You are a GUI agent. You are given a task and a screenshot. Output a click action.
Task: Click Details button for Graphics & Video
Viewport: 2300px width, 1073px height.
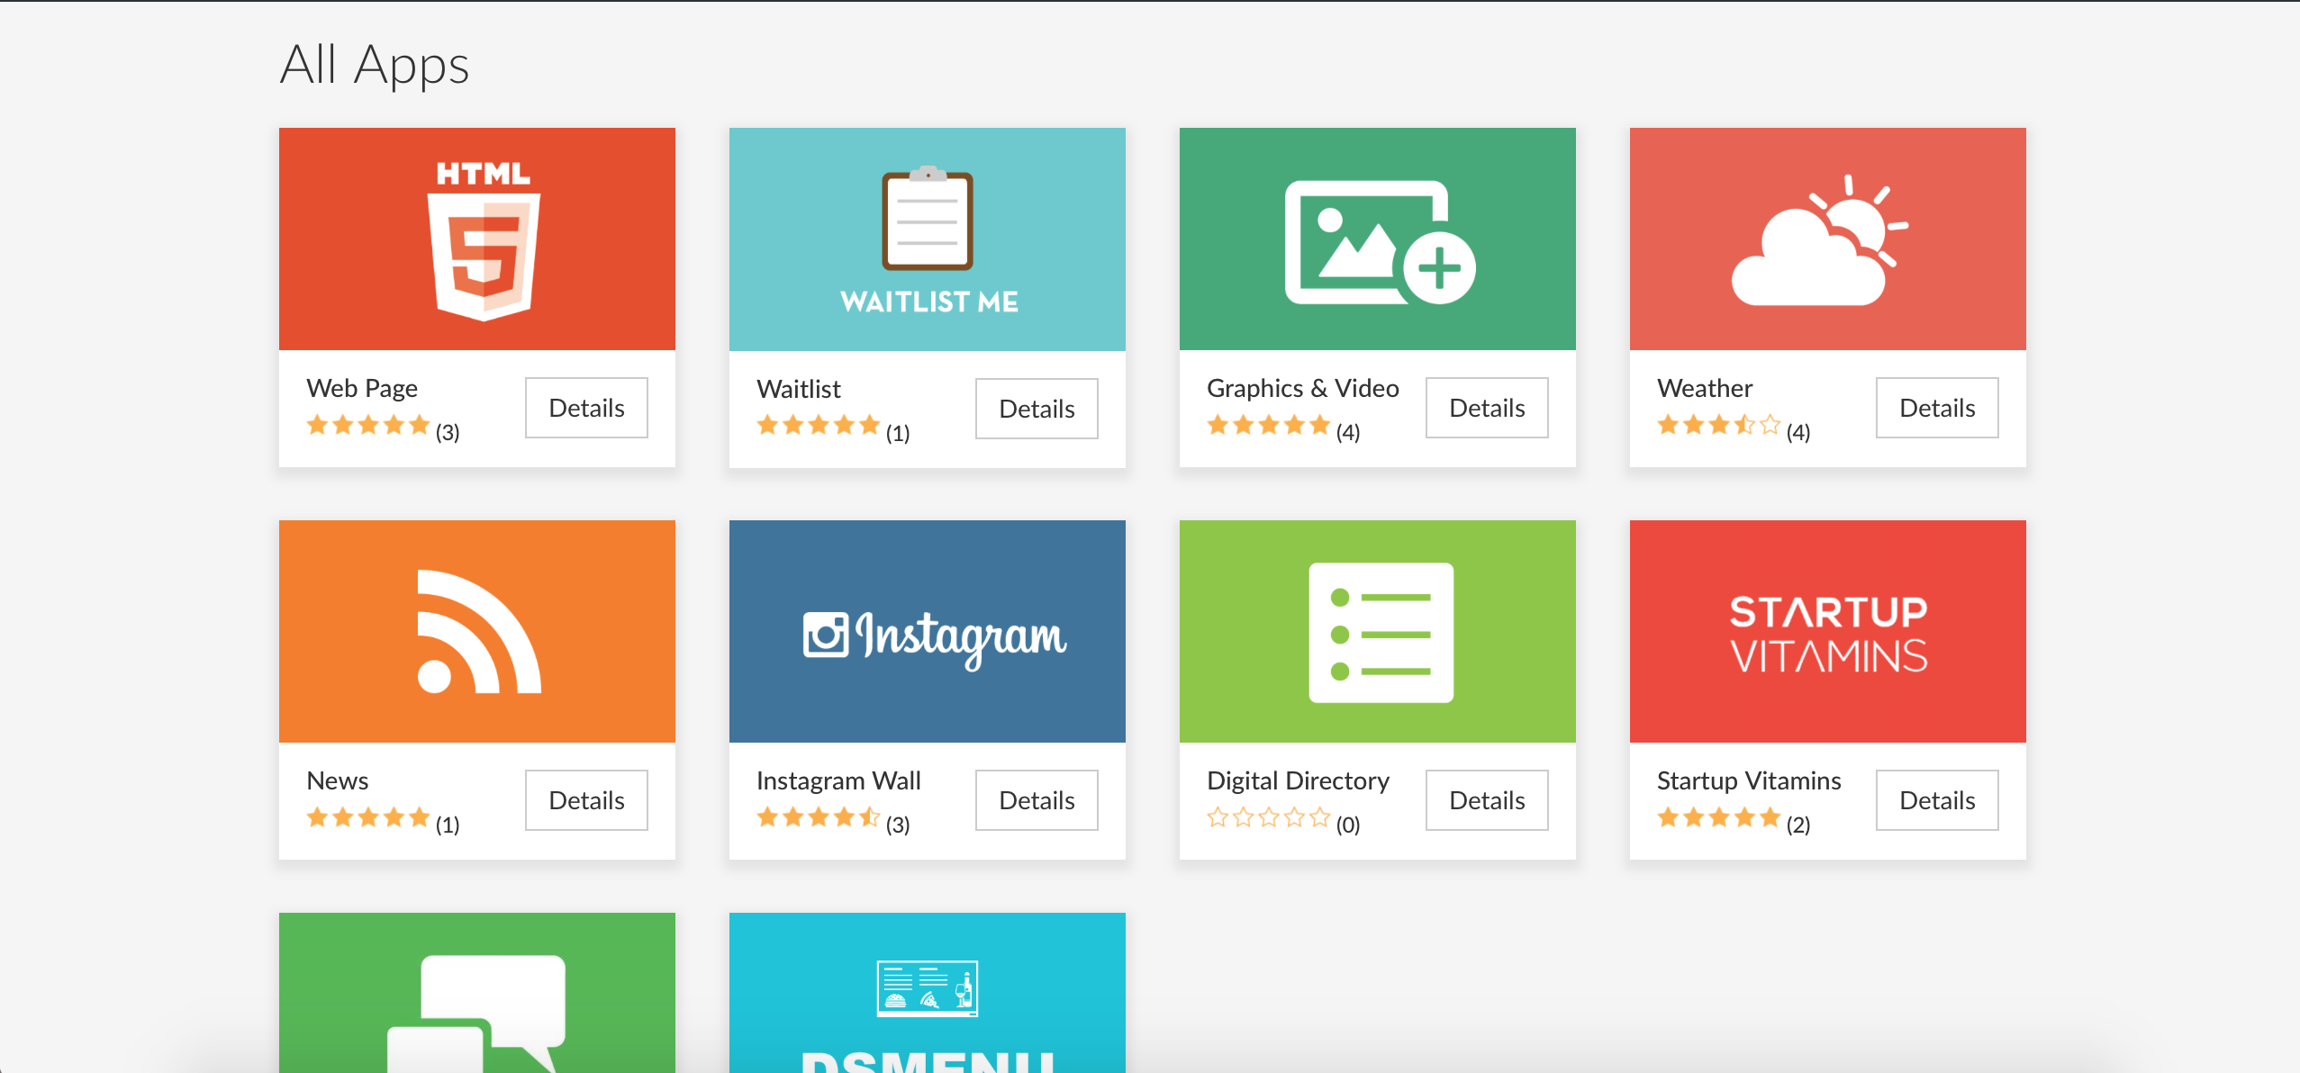tap(1487, 408)
